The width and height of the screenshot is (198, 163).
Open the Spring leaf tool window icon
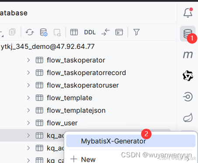click(x=188, y=118)
